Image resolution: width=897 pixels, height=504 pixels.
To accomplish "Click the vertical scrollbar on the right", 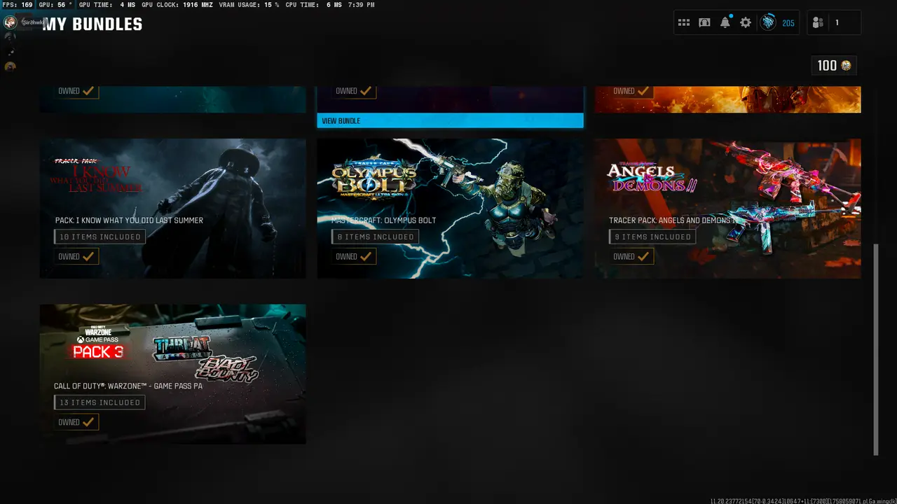I will (875, 349).
